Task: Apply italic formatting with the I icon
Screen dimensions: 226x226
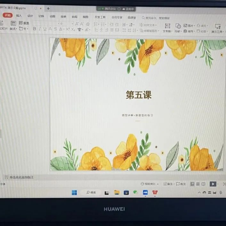Action: pyautogui.click(x=40, y=28)
